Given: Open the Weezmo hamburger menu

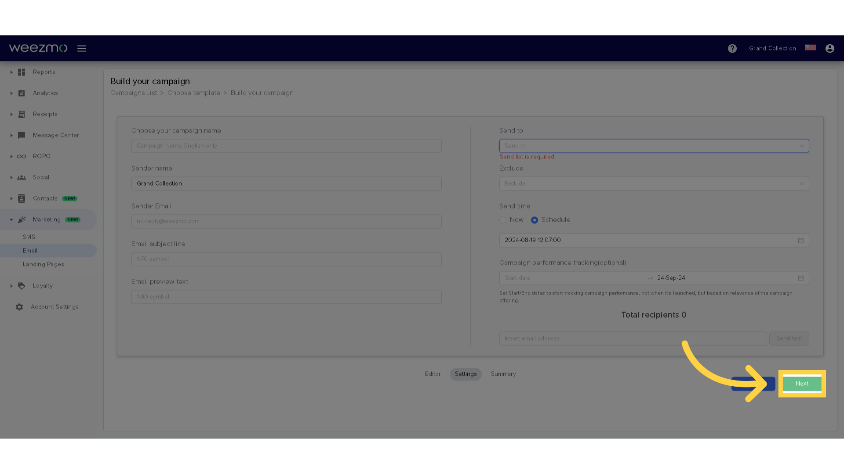Looking at the screenshot, I should pos(82,48).
